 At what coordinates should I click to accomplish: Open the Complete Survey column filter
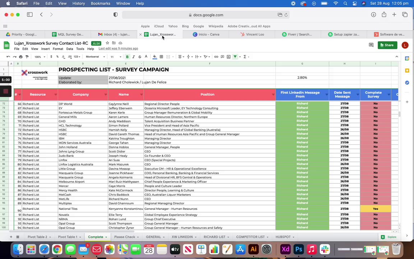388,95
